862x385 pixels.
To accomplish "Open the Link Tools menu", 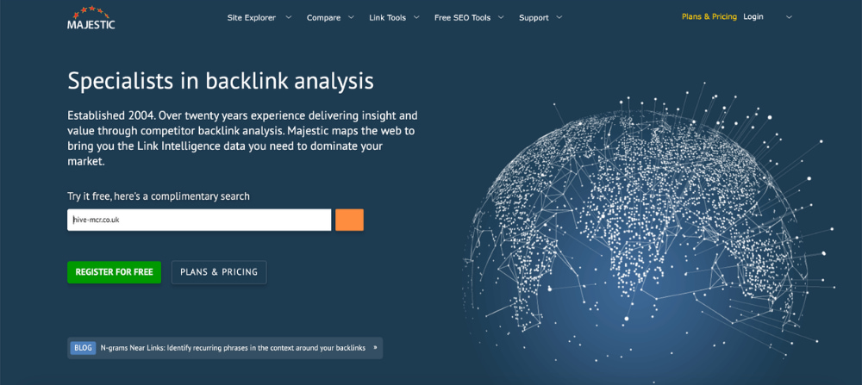I will [x=388, y=17].
